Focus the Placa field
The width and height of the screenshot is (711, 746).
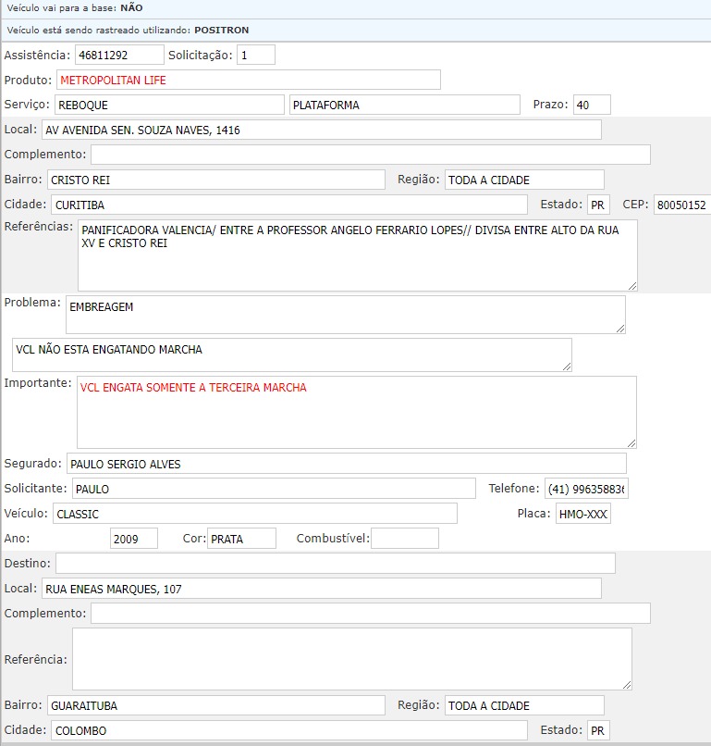click(x=582, y=514)
